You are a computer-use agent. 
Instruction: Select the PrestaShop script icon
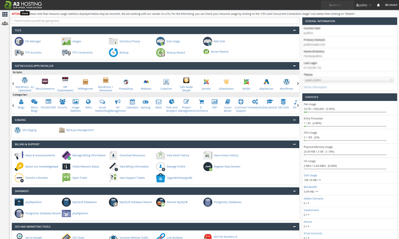126,82
